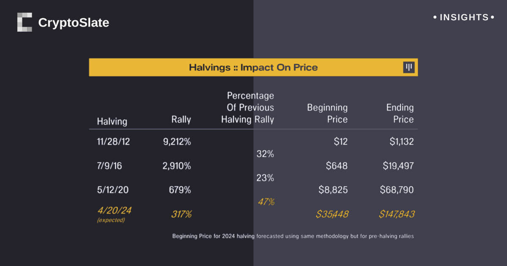This screenshot has height=266, width=507.
Task: Click the CryptoSlate square logo icon
Action: (25, 22)
